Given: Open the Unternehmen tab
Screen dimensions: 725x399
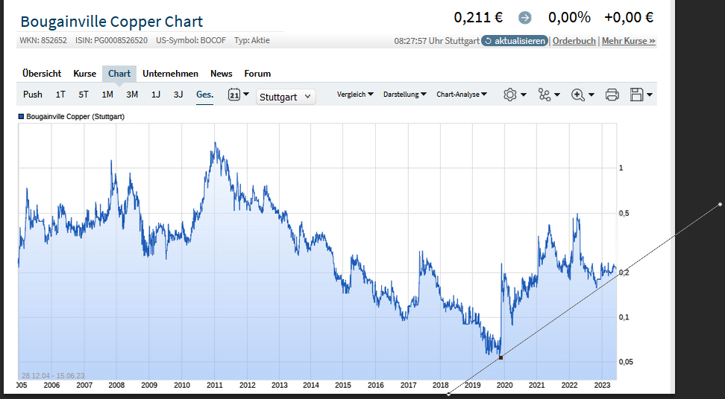Looking at the screenshot, I should click(170, 74).
